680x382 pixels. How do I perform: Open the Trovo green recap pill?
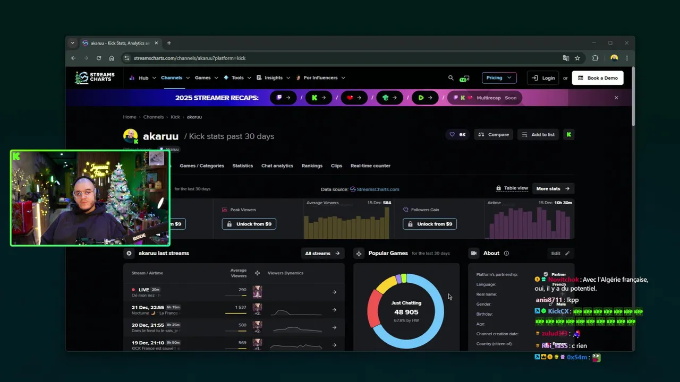(390, 98)
